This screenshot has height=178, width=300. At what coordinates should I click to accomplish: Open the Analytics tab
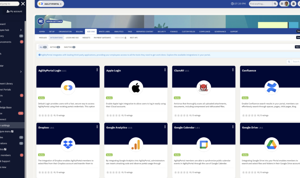[119, 32]
